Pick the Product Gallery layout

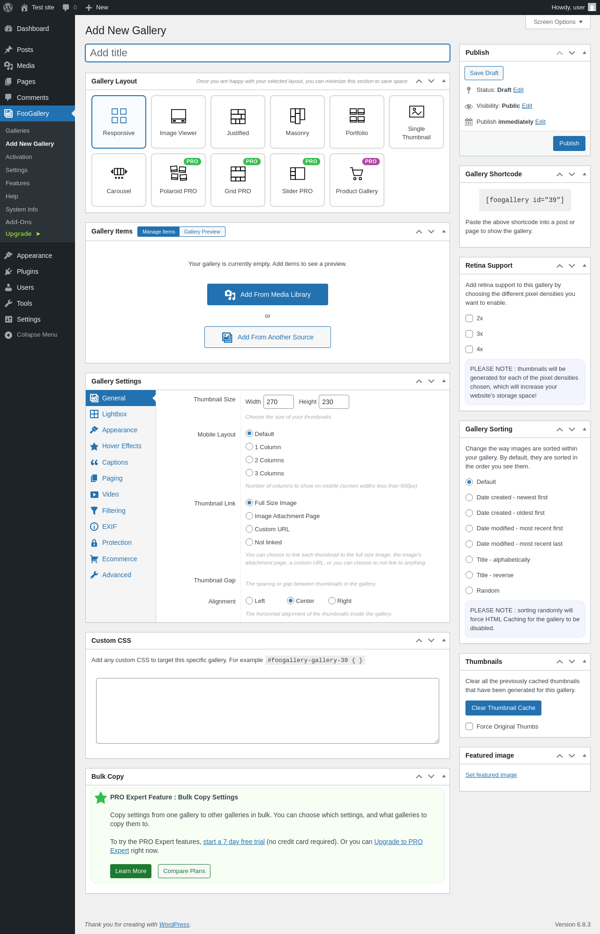tap(357, 180)
